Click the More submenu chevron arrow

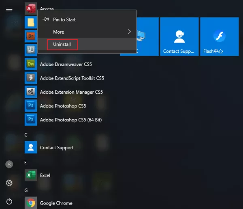click(130, 32)
